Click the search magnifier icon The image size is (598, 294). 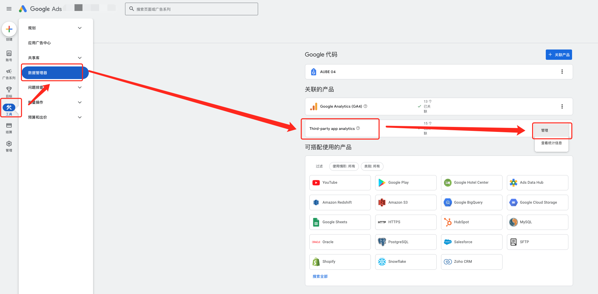pyautogui.click(x=131, y=9)
